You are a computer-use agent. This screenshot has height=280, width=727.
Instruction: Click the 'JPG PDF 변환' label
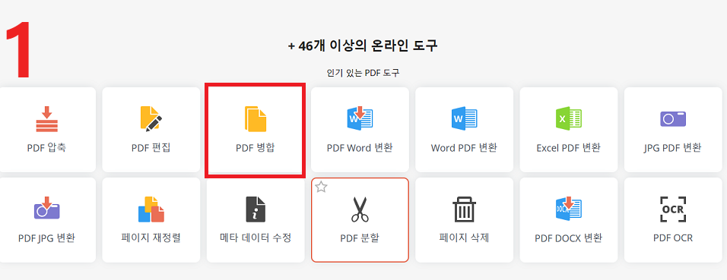[673, 148]
